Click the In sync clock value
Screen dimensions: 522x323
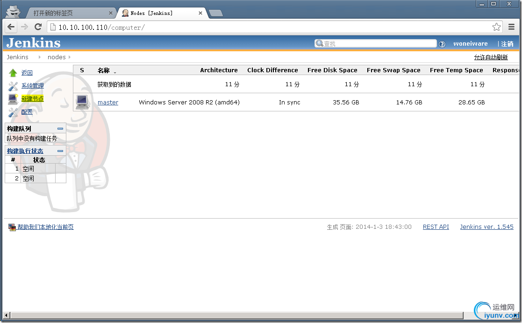pos(290,102)
